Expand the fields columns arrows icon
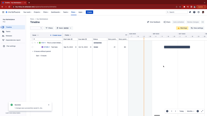 126,35
